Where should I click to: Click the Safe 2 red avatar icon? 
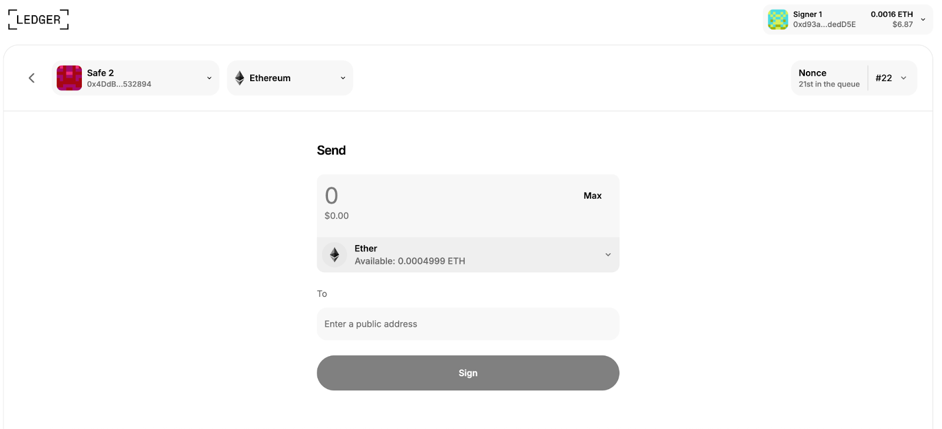[69, 78]
